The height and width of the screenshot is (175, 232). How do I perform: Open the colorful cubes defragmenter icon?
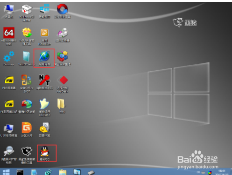tap(62, 59)
